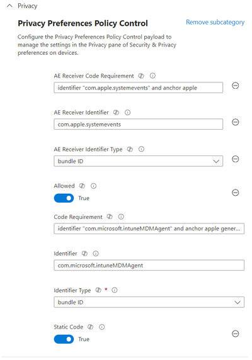Click Remove subcategory link
This screenshot has height=360, width=252.
pyautogui.click(x=215, y=22)
